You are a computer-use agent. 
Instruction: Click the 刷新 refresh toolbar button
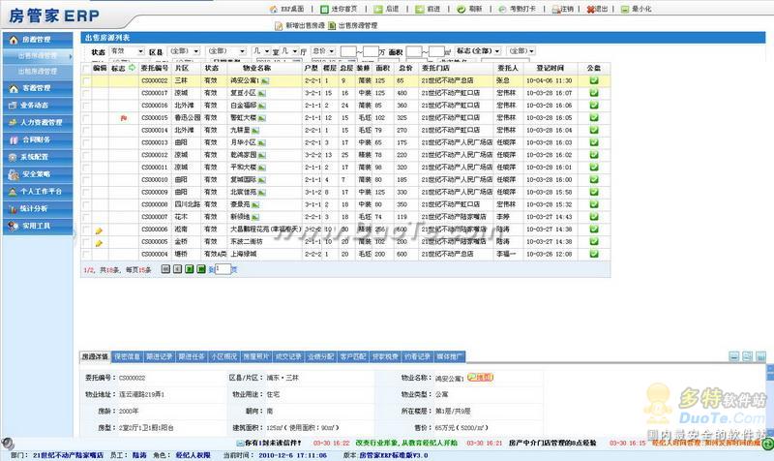coord(472,9)
